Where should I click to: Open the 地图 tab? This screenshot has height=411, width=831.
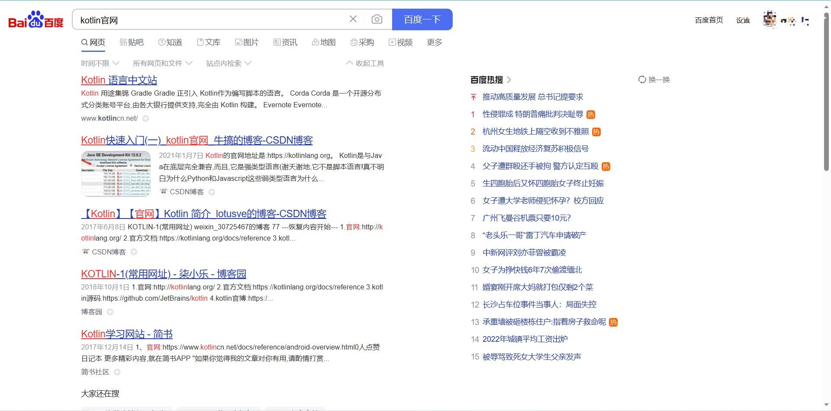(324, 42)
